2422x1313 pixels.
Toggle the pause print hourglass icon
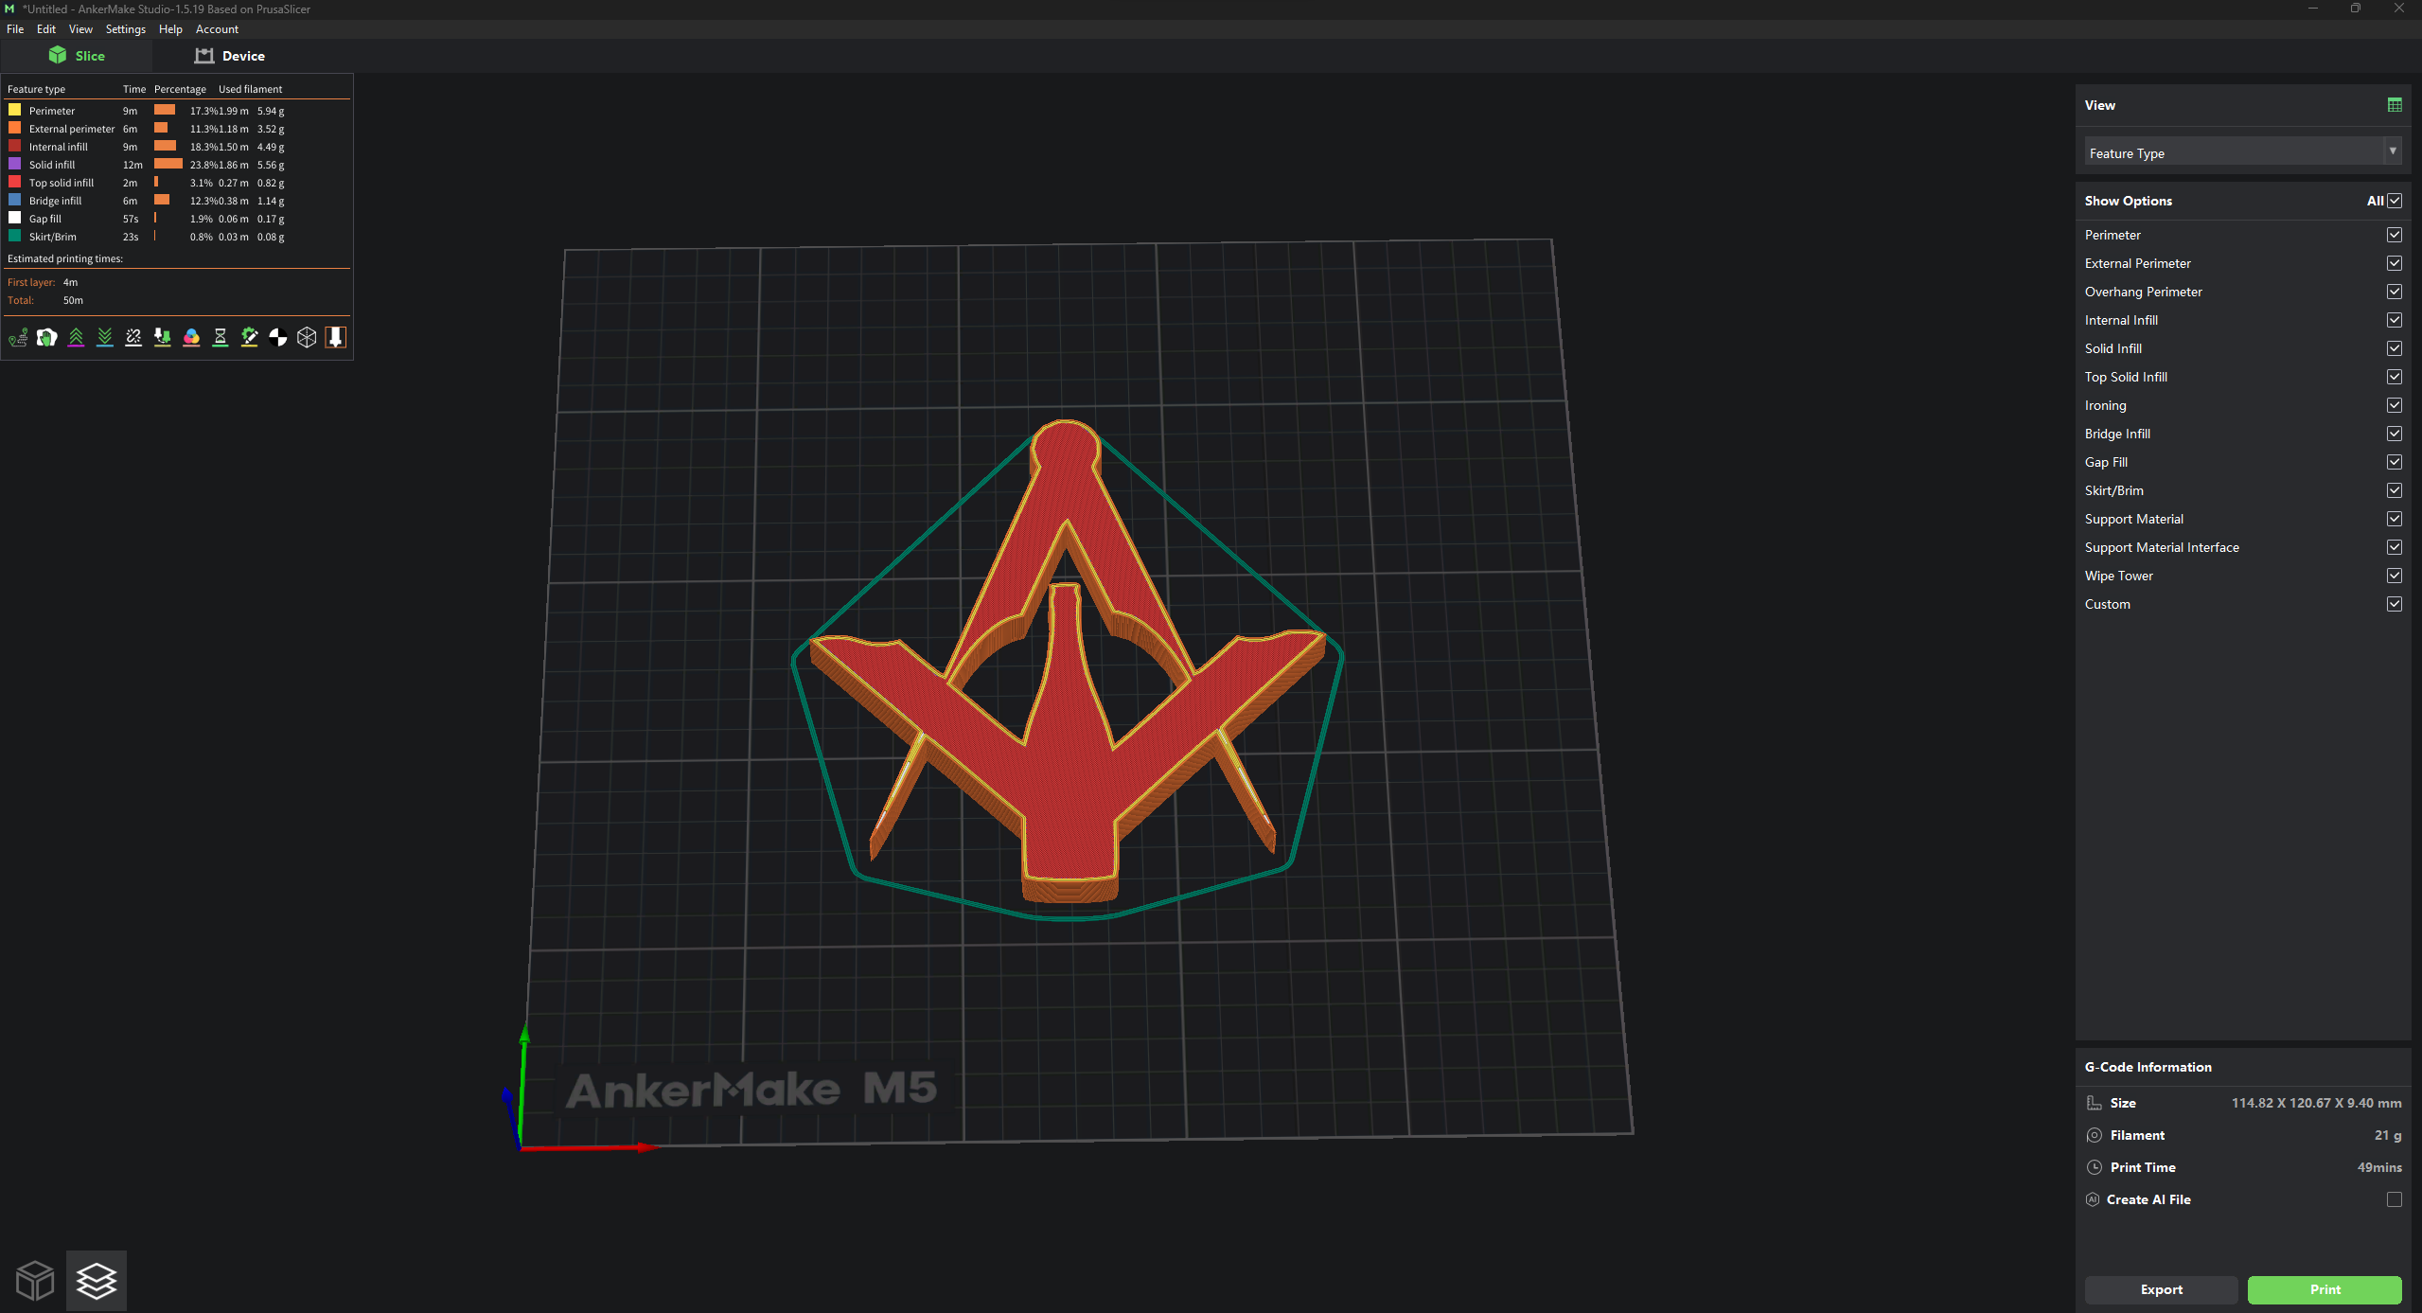pos(221,337)
